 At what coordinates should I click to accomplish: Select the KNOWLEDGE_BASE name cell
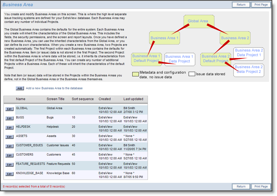[30, 173]
